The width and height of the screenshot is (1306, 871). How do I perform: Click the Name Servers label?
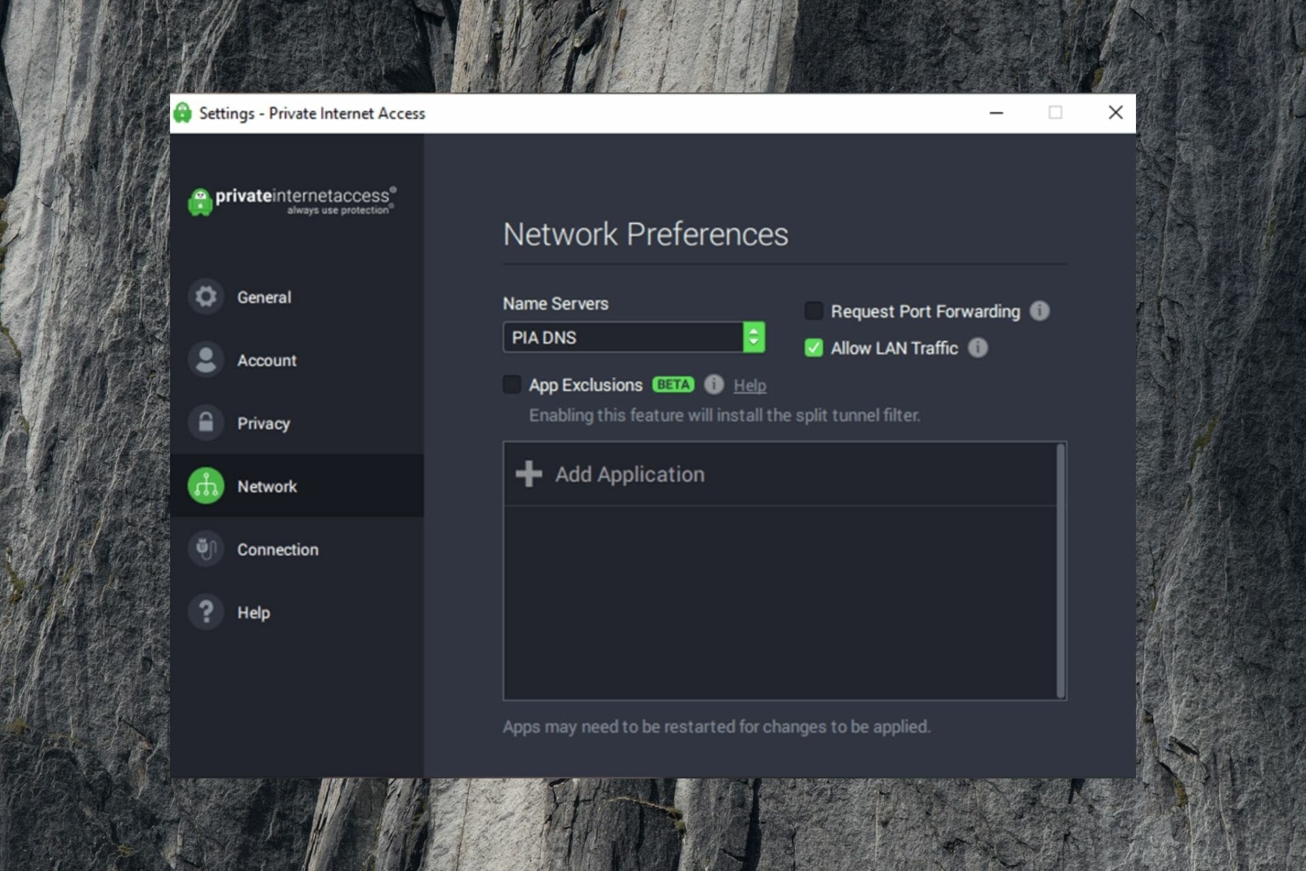[x=556, y=303]
